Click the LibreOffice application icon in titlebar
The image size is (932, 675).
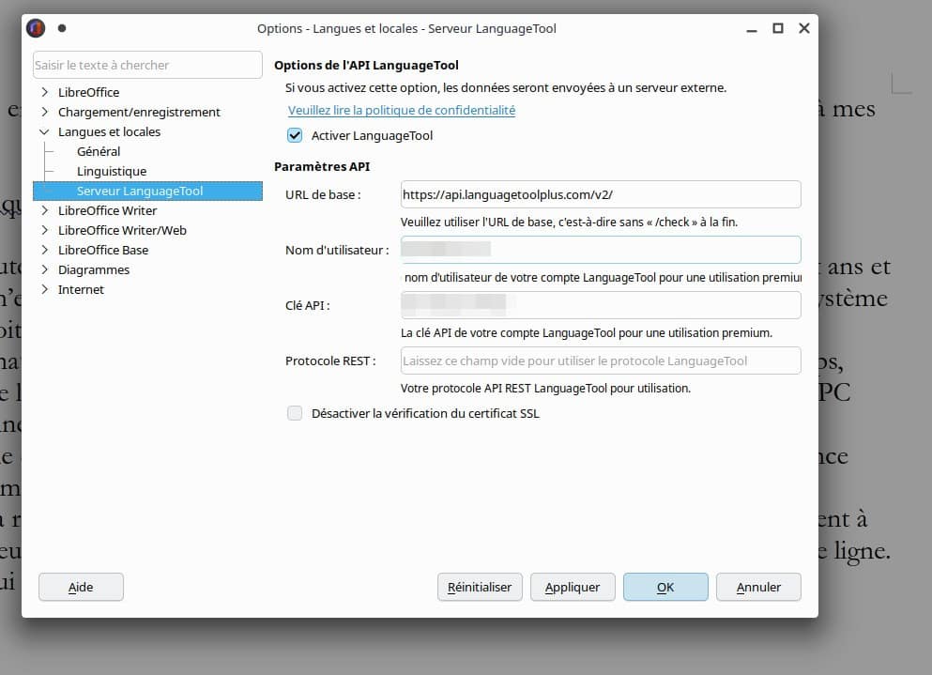pyautogui.click(x=36, y=28)
